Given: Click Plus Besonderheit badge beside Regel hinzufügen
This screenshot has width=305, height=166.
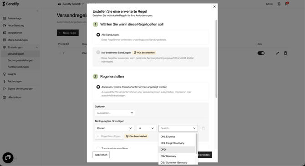Looking at the screenshot, I should pos(137,136).
